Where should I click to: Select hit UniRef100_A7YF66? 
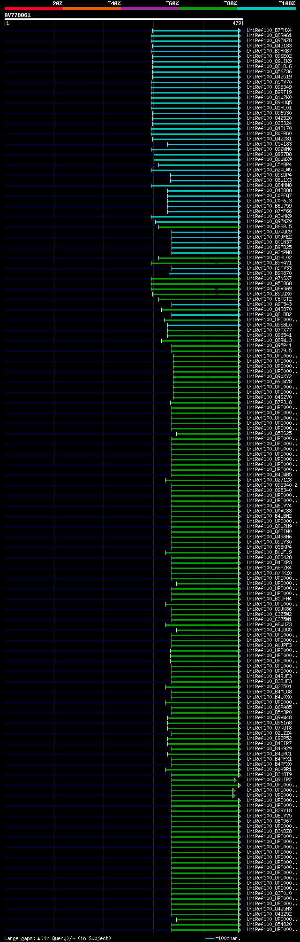269,211
